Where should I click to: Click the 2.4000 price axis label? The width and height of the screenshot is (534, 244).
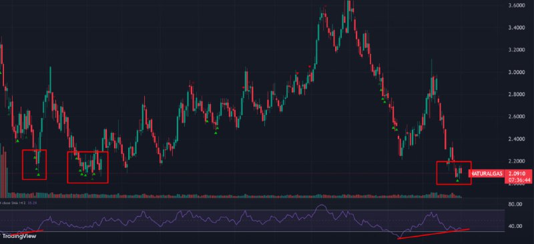click(x=517, y=139)
